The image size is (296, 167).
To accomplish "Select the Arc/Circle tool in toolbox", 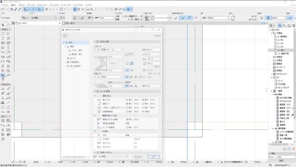I will [3, 107].
